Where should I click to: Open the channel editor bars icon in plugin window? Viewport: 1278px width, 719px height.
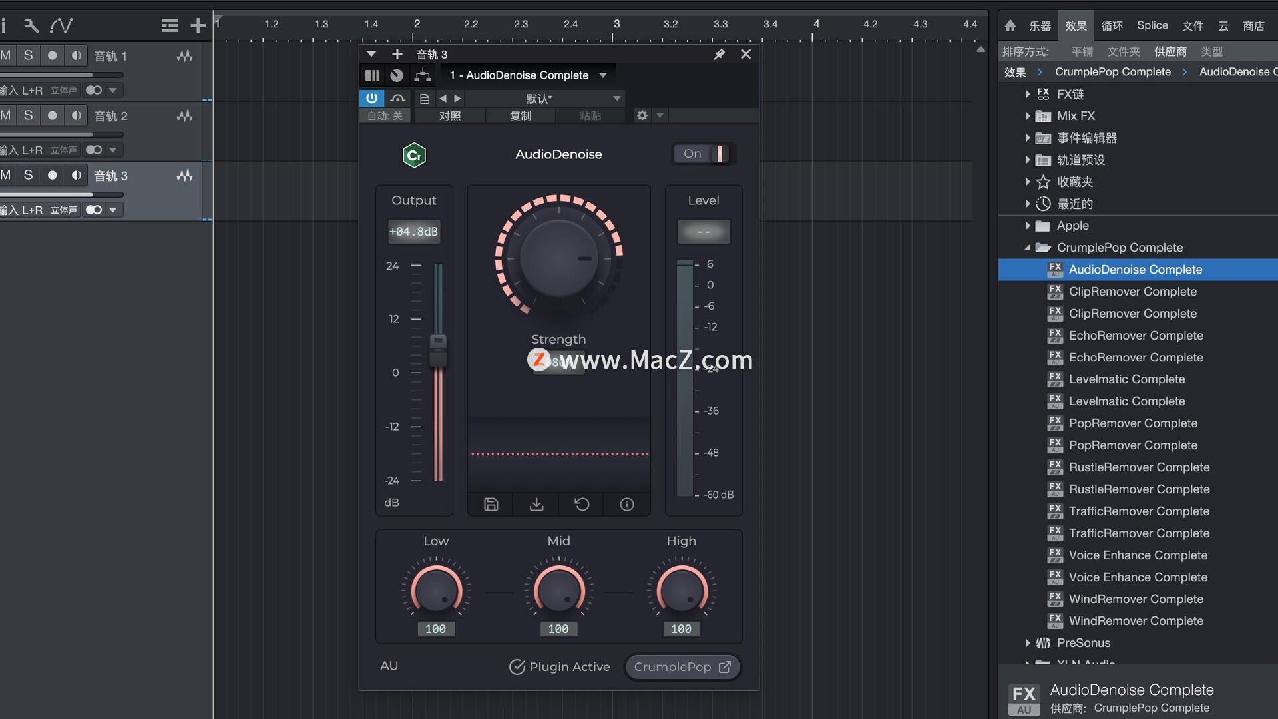tap(372, 75)
